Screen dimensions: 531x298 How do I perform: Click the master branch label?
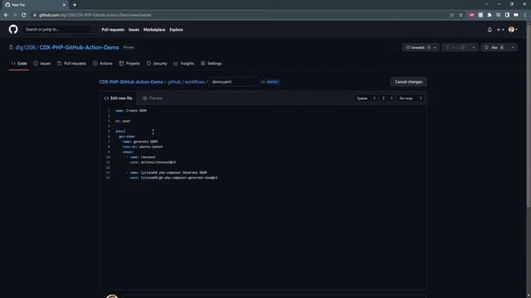[x=273, y=82]
